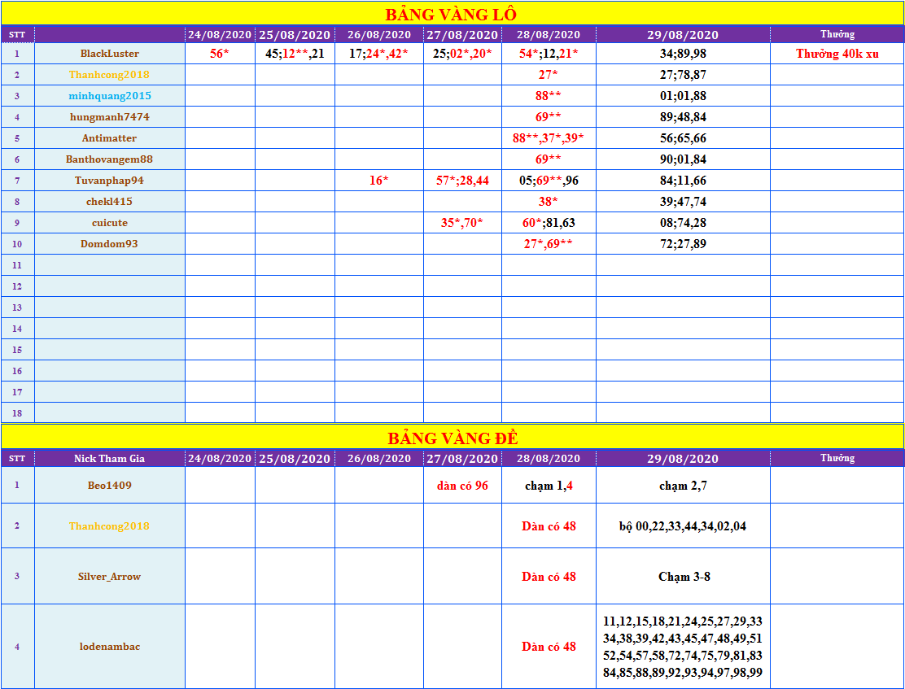The width and height of the screenshot is (905, 689).
Task: Click the Domdom93 name cell
Action: (110, 243)
